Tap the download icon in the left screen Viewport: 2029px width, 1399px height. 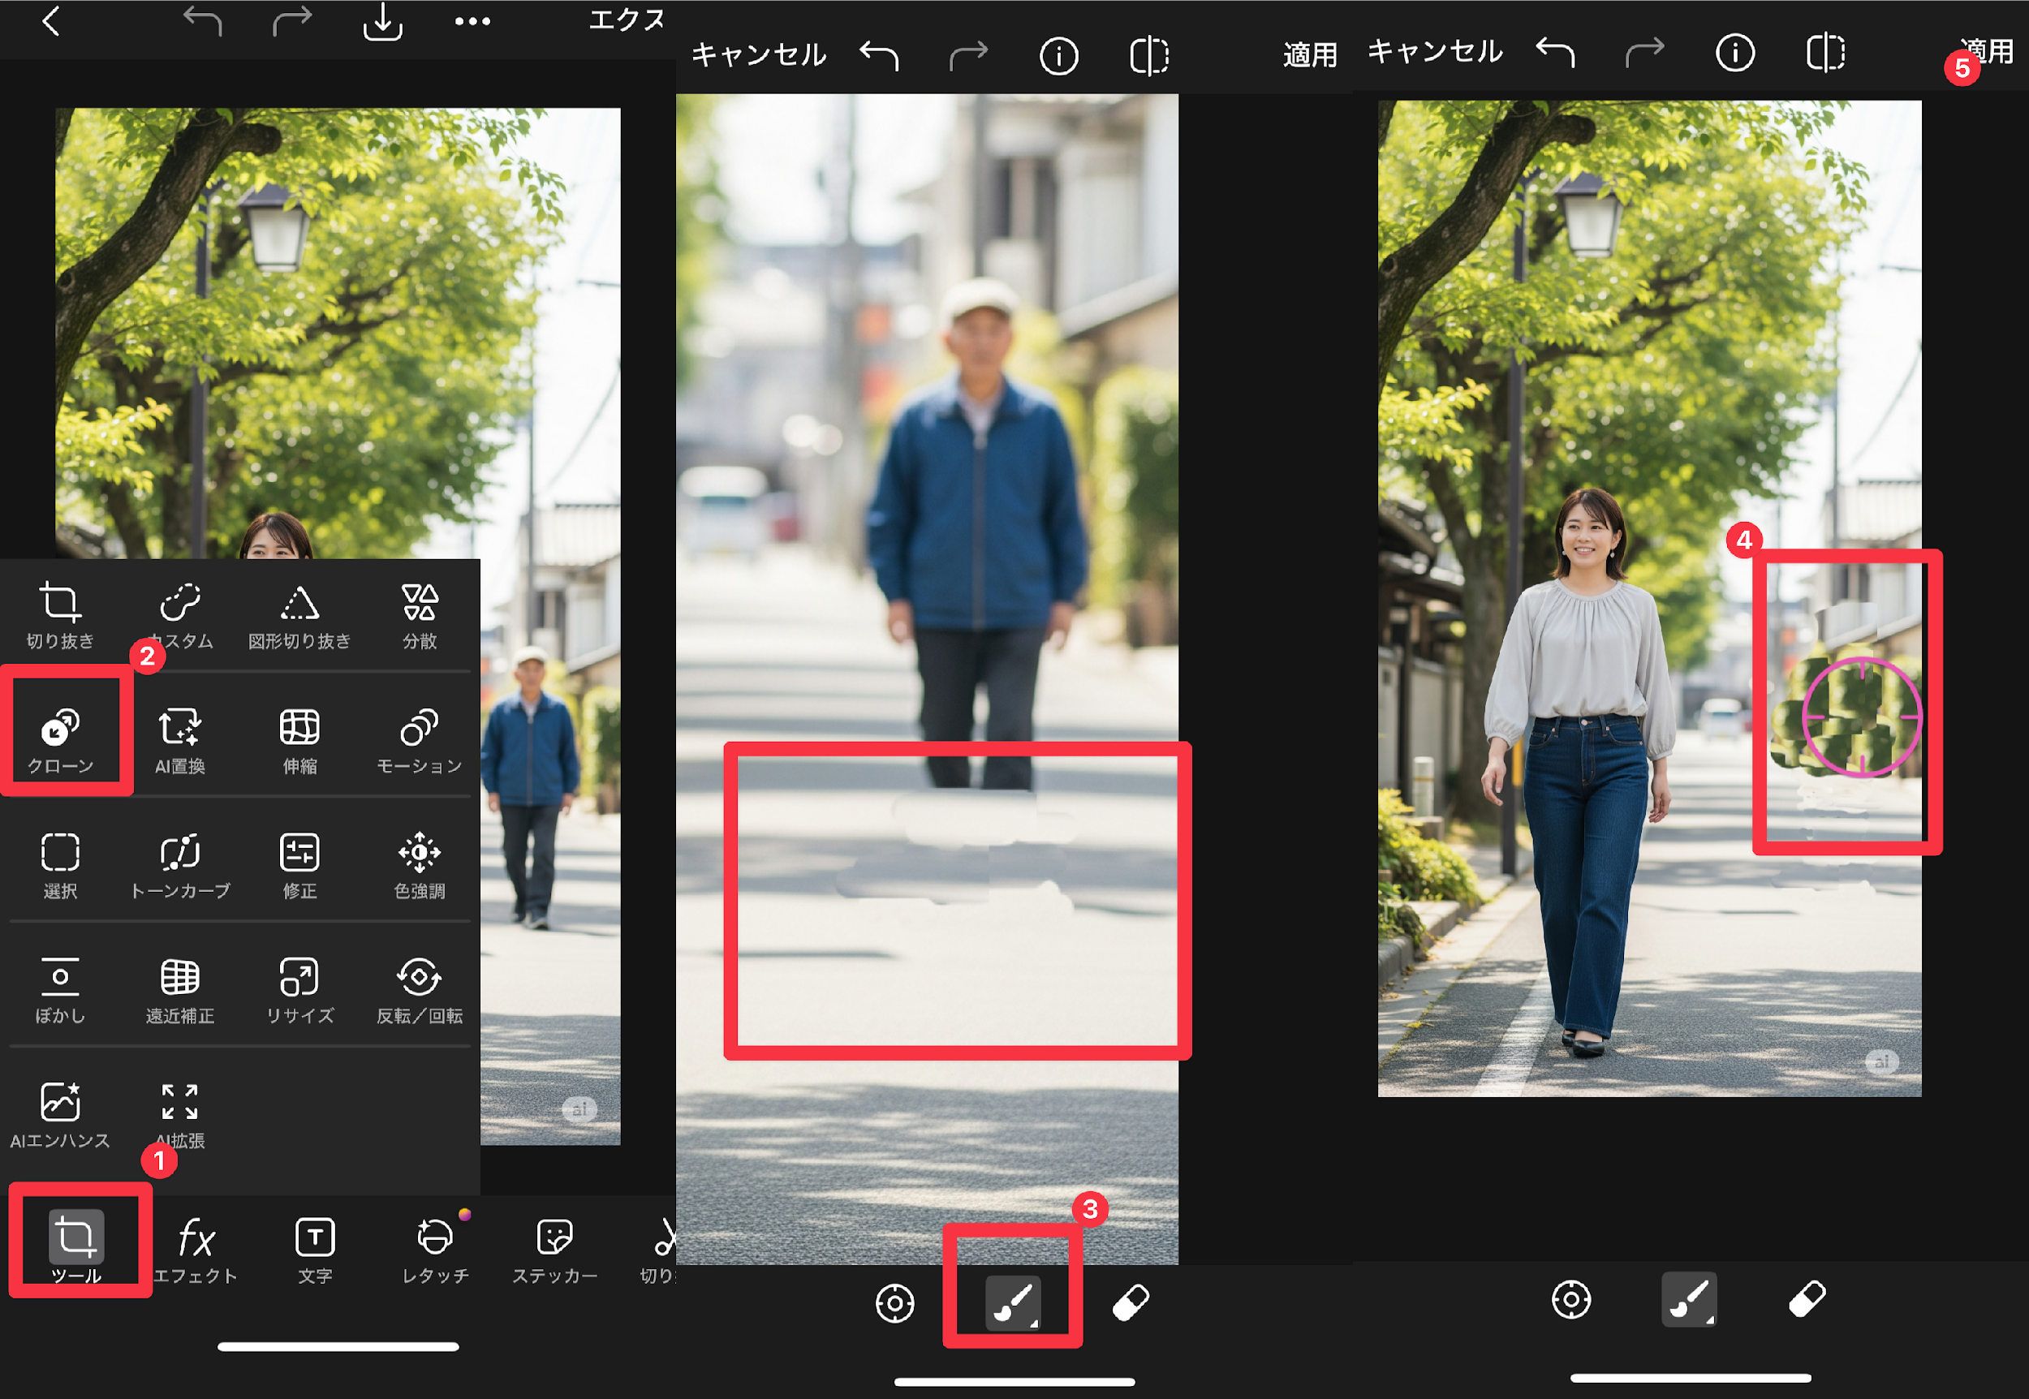(383, 22)
